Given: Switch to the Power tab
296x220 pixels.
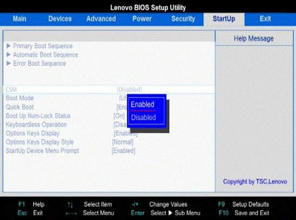Looking at the screenshot, I should [142, 19].
